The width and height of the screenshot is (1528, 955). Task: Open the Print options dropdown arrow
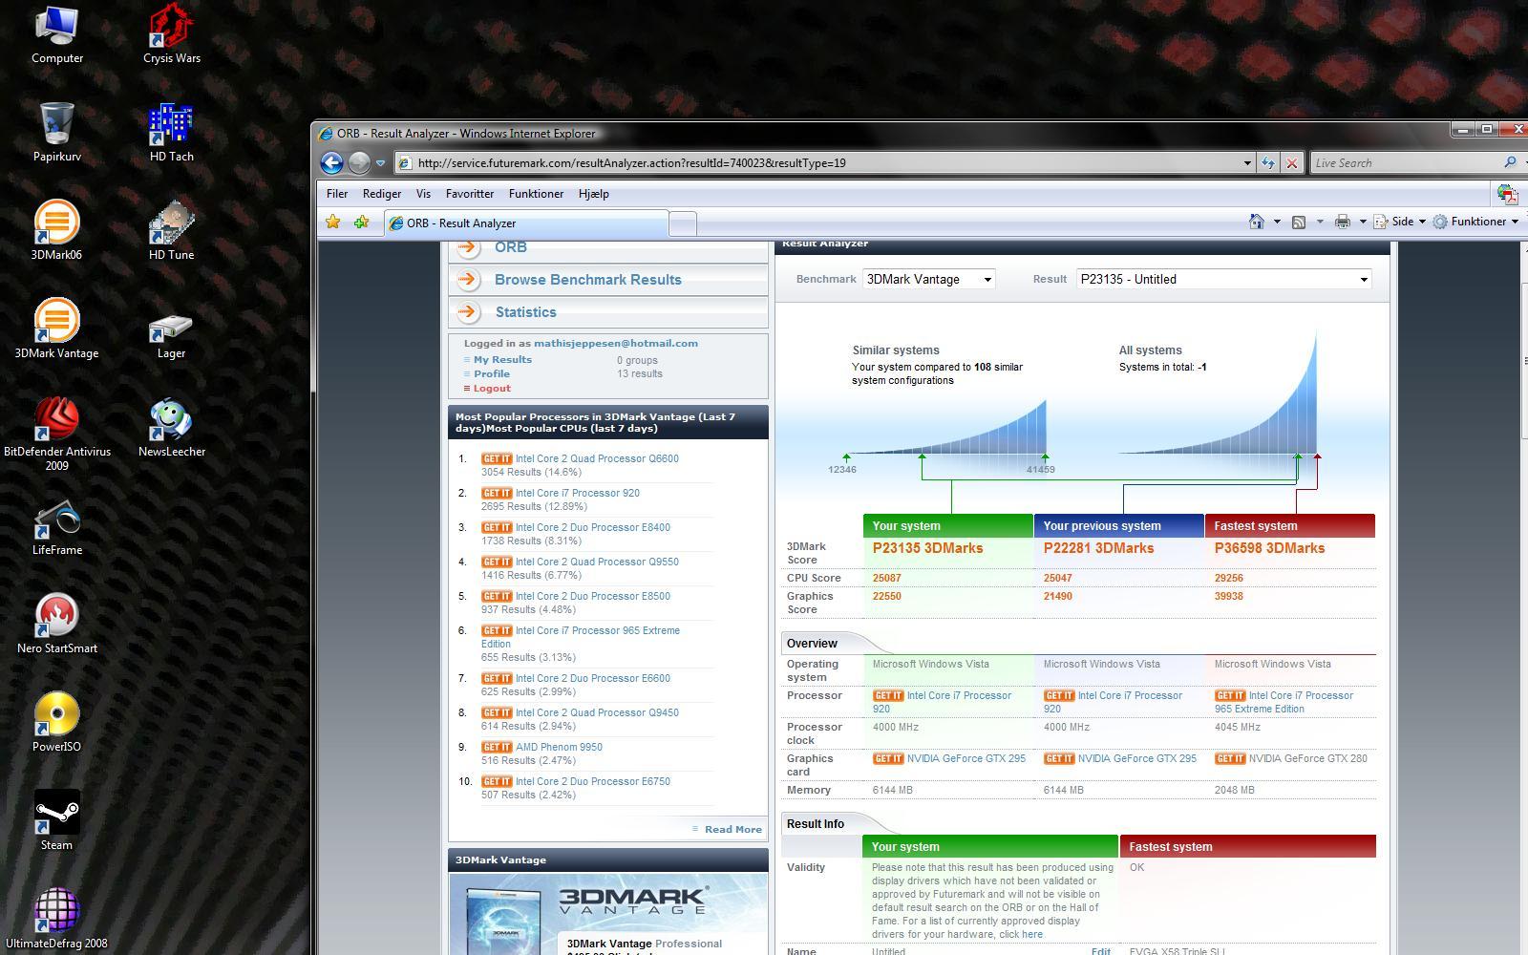coord(1362,222)
